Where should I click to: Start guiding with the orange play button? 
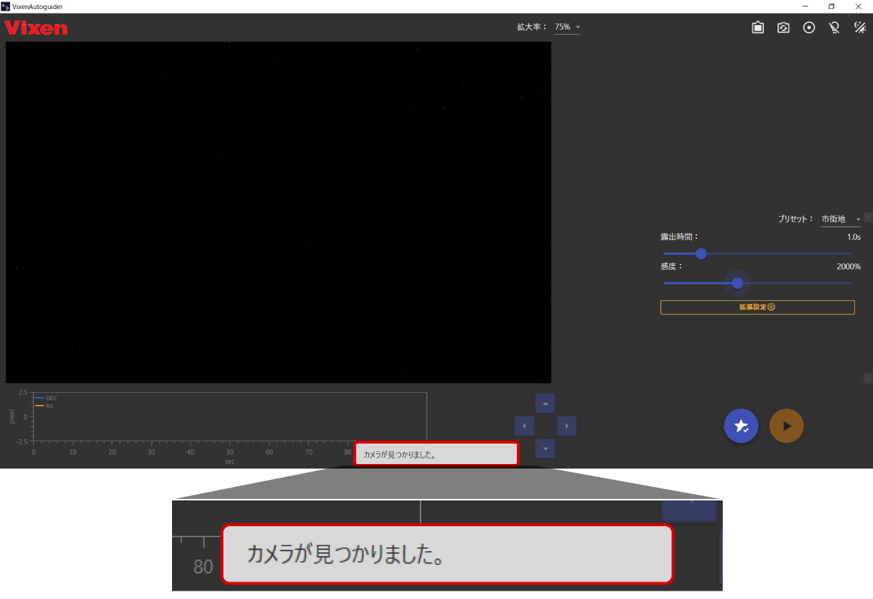point(787,426)
